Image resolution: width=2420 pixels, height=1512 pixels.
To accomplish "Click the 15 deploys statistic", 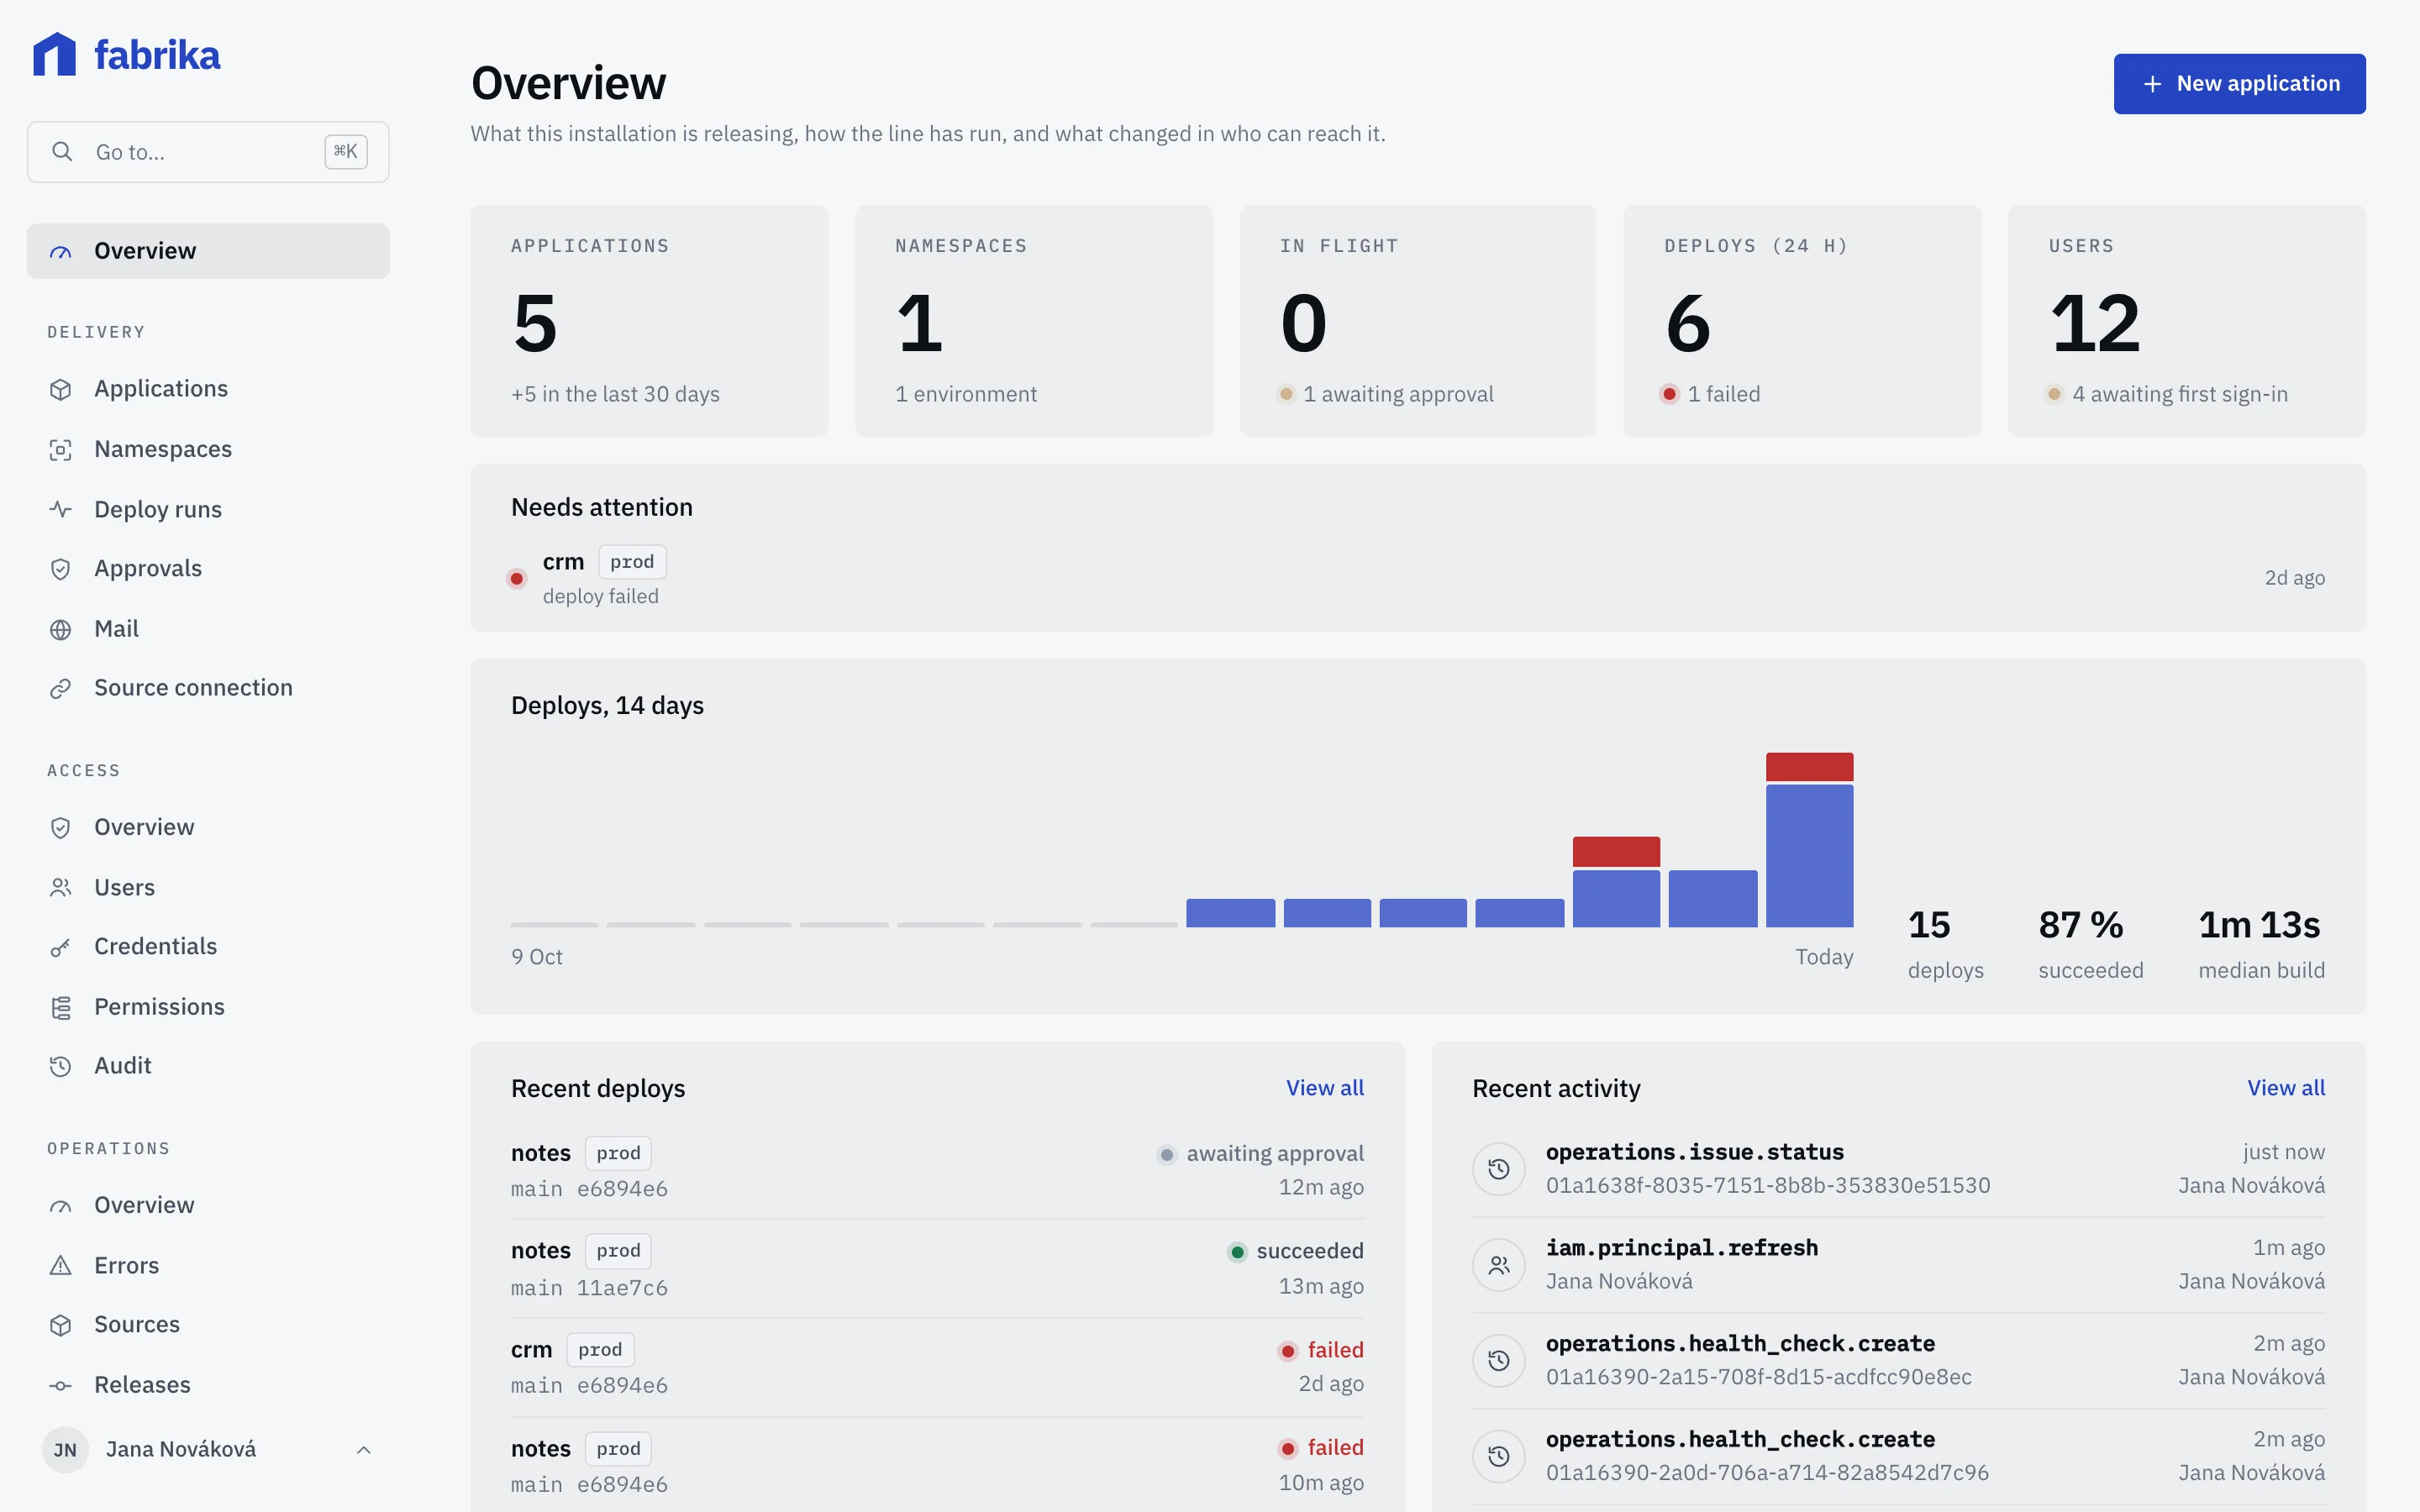I will (x=1945, y=944).
